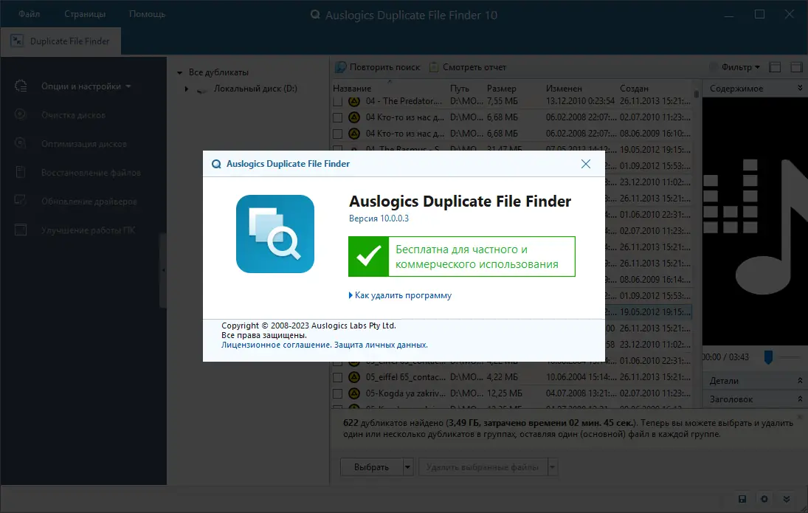Click the Улучшение работы ПК sidebar icon
Screen dimensions: 808x513
pos(21,230)
